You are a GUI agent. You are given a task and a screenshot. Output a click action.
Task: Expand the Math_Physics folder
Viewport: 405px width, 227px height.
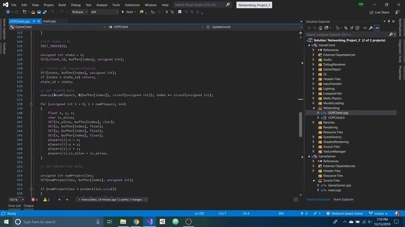tap(314, 98)
